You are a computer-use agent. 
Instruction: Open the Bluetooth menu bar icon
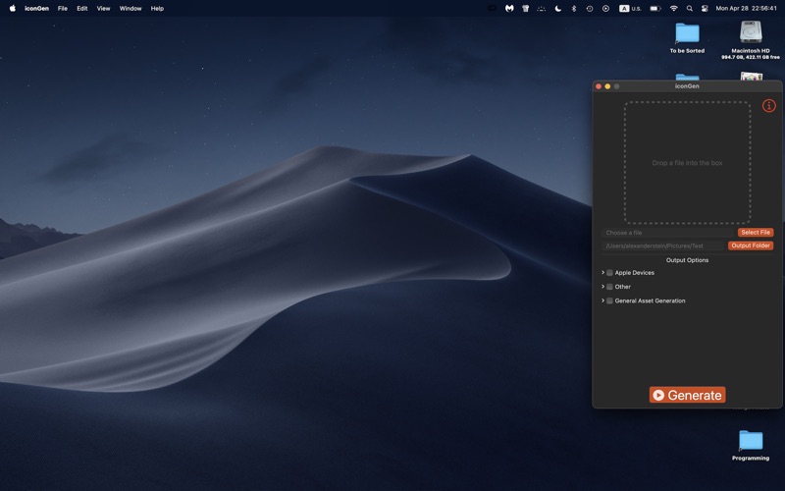(x=574, y=9)
